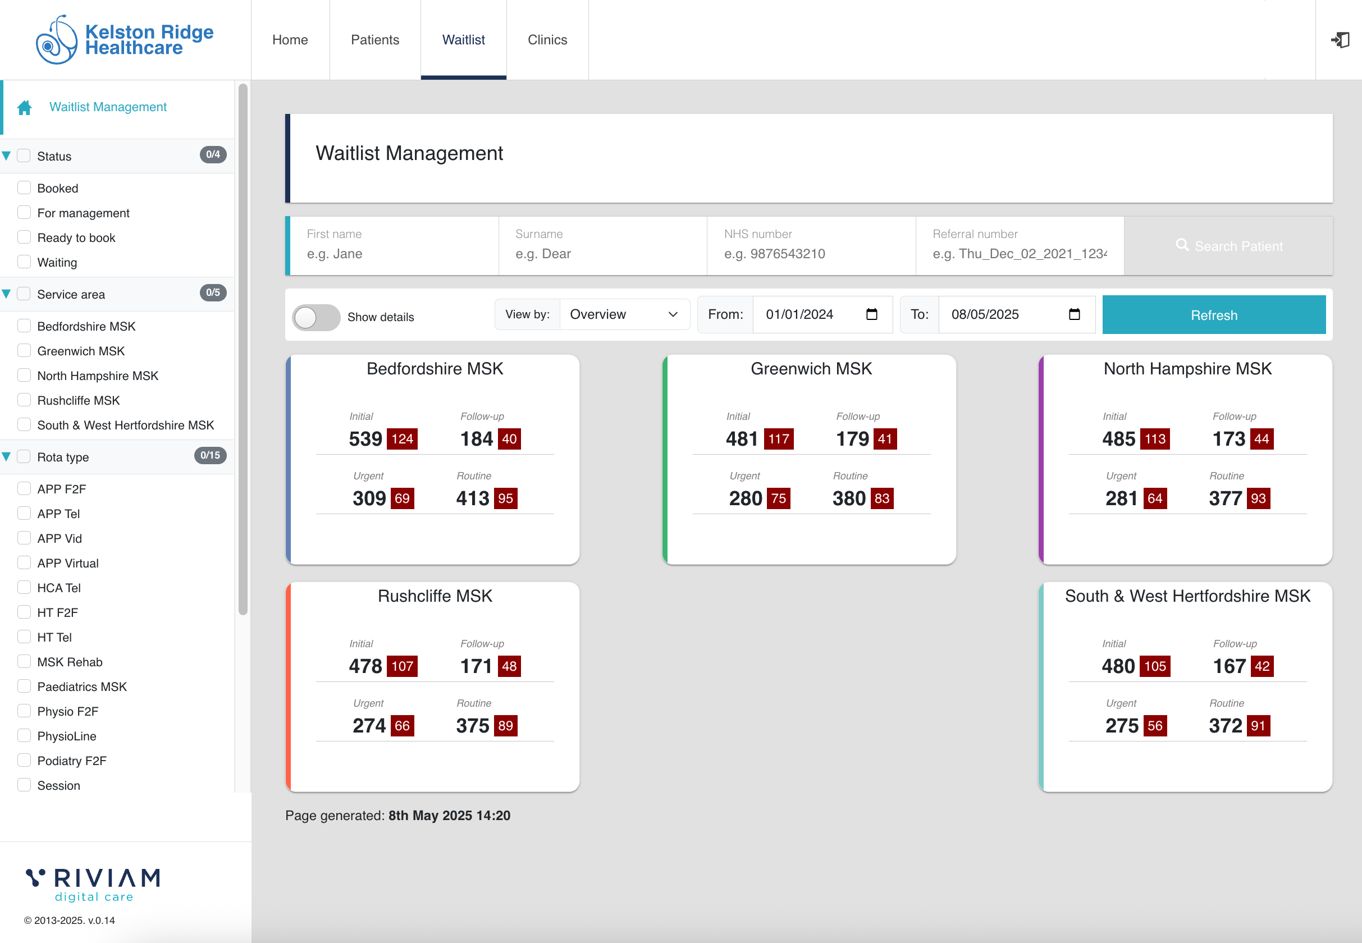Click the Kelston Ridge Healthcare logo

pyautogui.click(x=125, y=40)
